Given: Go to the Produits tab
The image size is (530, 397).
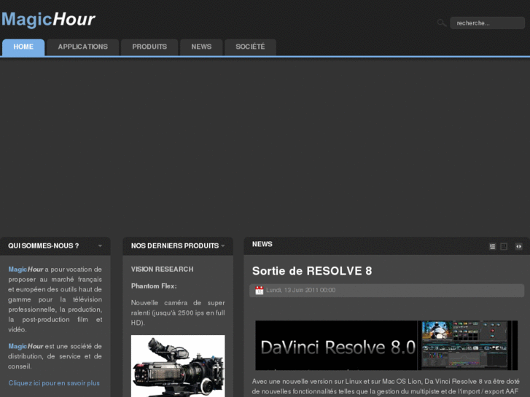Looking at the screenshot, I should coord(149,47).
